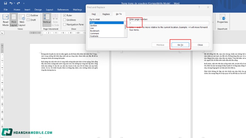Select Vertical page movement
The height and width of the screenshot is (138, 246).
47,20
